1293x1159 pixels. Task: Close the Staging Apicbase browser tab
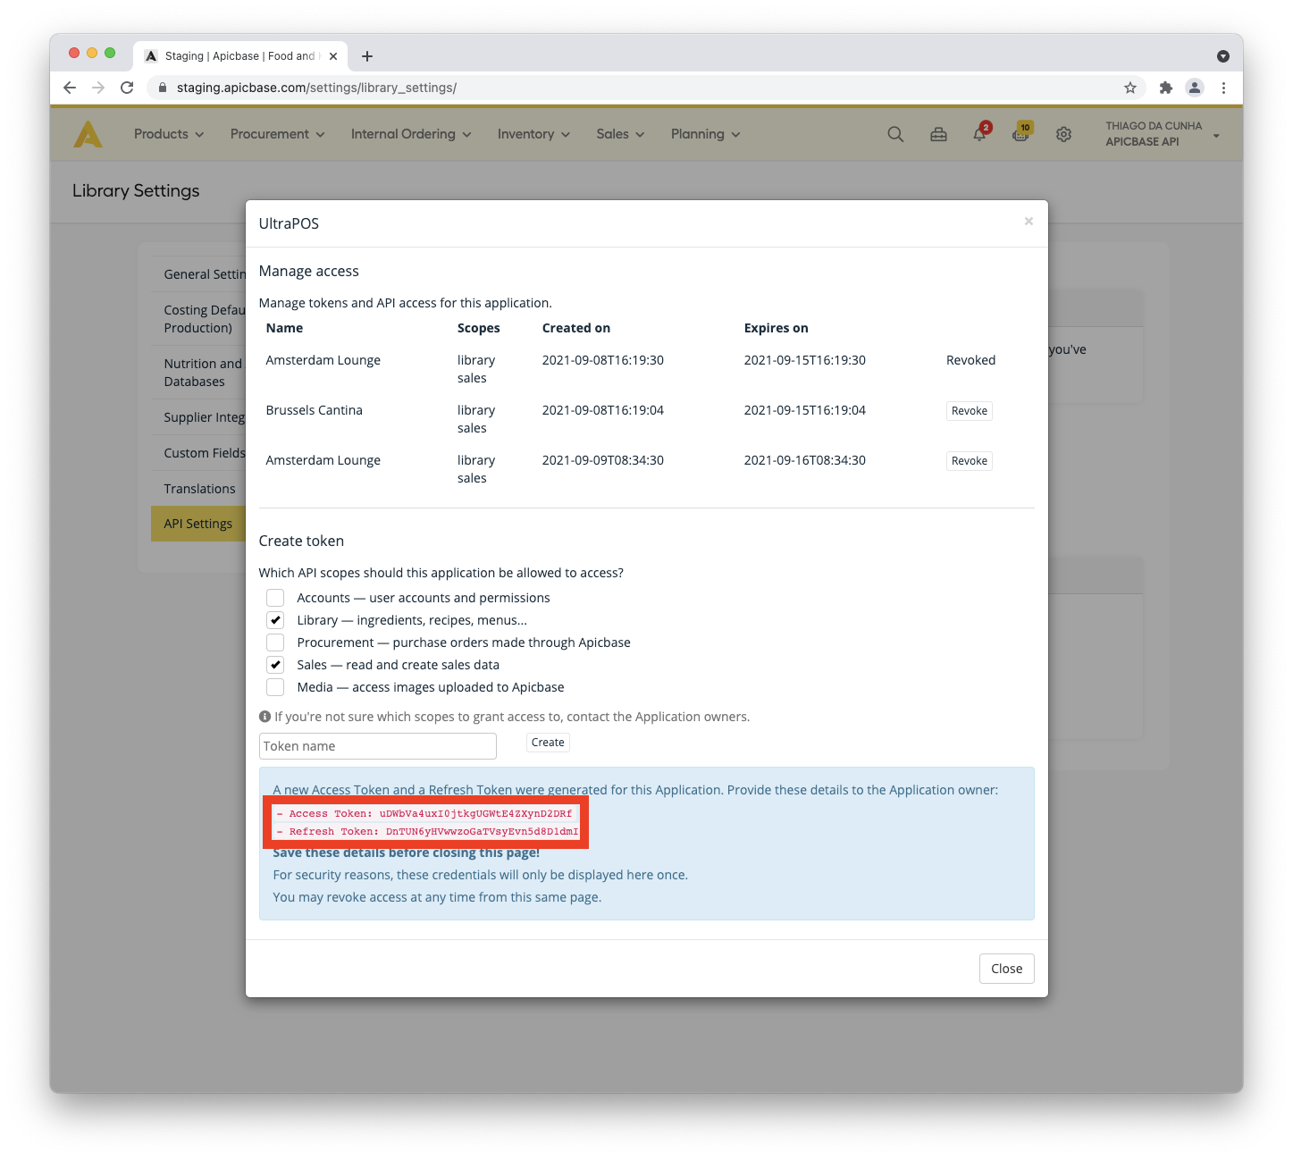pos(333,56)
